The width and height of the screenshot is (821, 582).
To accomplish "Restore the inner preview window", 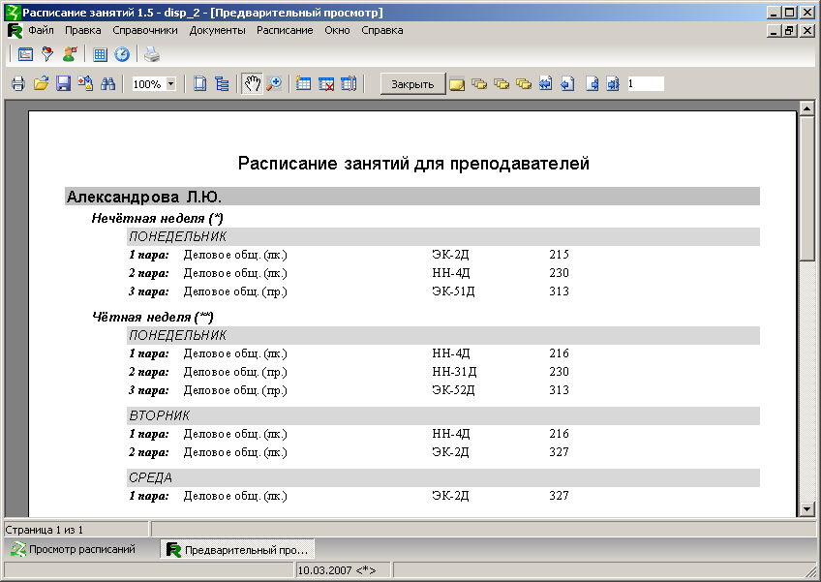I will click(790, 31).
